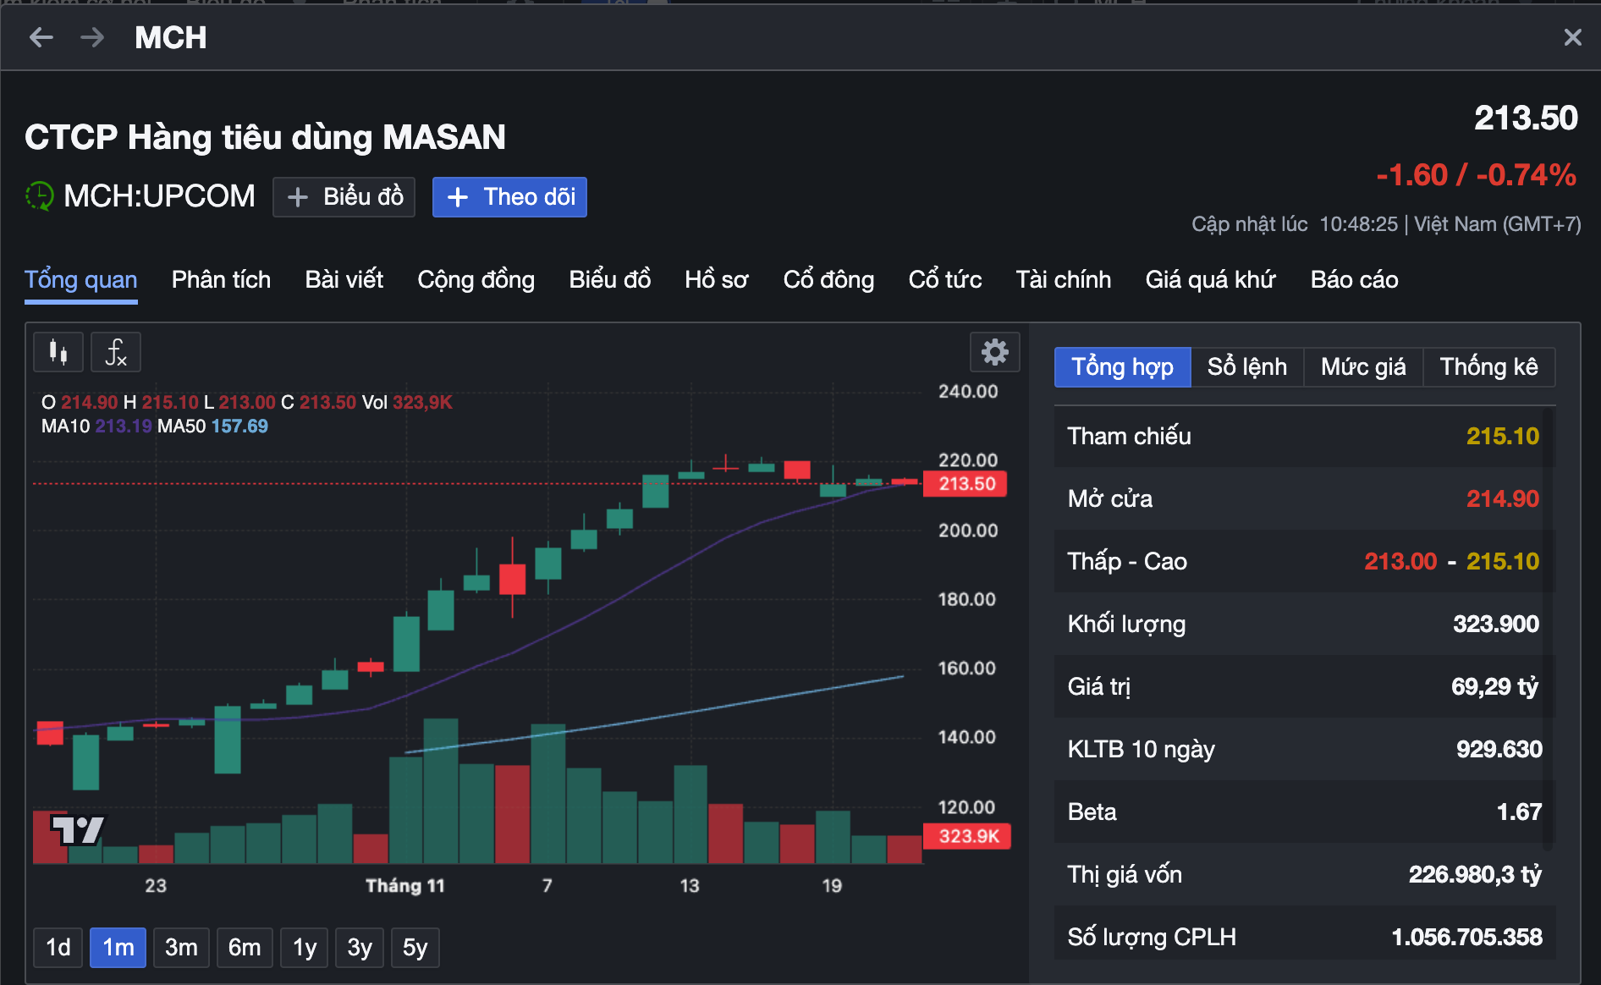Open the indicators fx icon
The width and height of the screenshot is (1601, 985).
[x=116, y=352]
